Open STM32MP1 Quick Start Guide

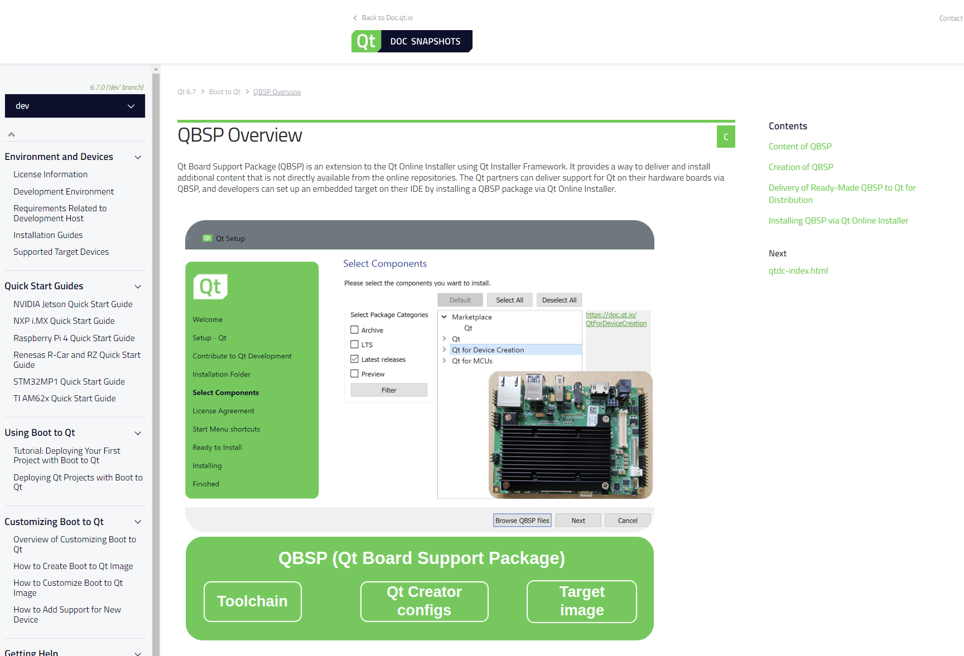point(69,382)
